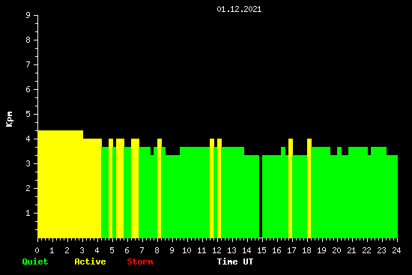The height and width of the screenshot is (275, 412).
Task: Select the red Storm legend label
Action: click(x=140, y=262)
